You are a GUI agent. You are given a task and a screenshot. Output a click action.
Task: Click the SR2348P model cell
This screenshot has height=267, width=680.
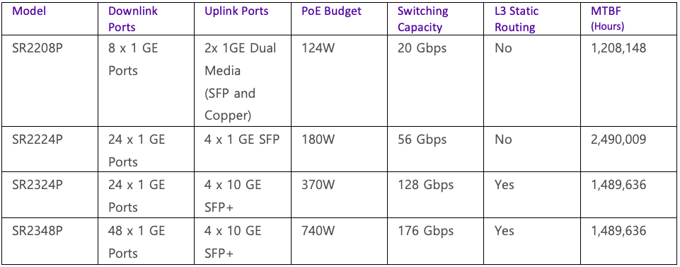coord(38,231)
